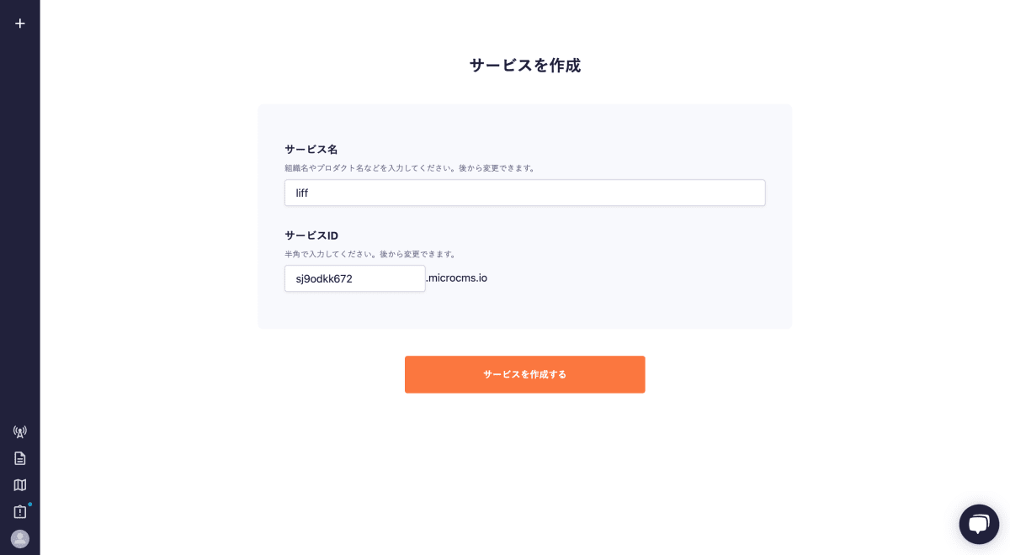Click the map guide icon in the sidebar
The width and height of the screenshot is (1010, 555).
coord(20,485)
